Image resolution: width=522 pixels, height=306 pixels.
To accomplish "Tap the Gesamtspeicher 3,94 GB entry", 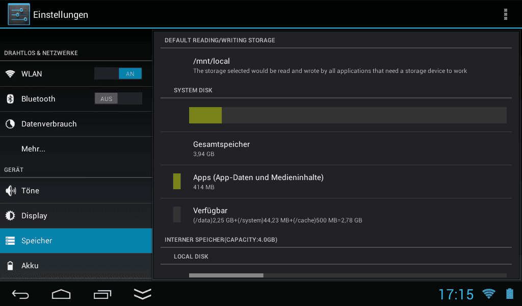I will pyautogui.click(x=336, y=148).
